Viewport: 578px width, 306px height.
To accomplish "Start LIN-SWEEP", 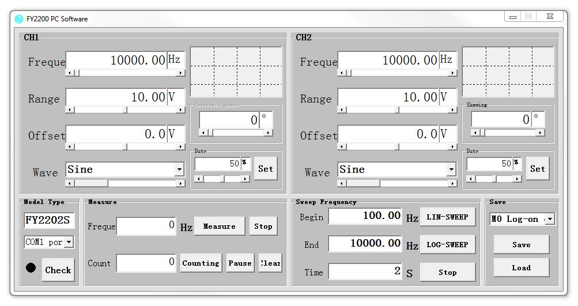I will pyautogui.click(x=448, y=217).
